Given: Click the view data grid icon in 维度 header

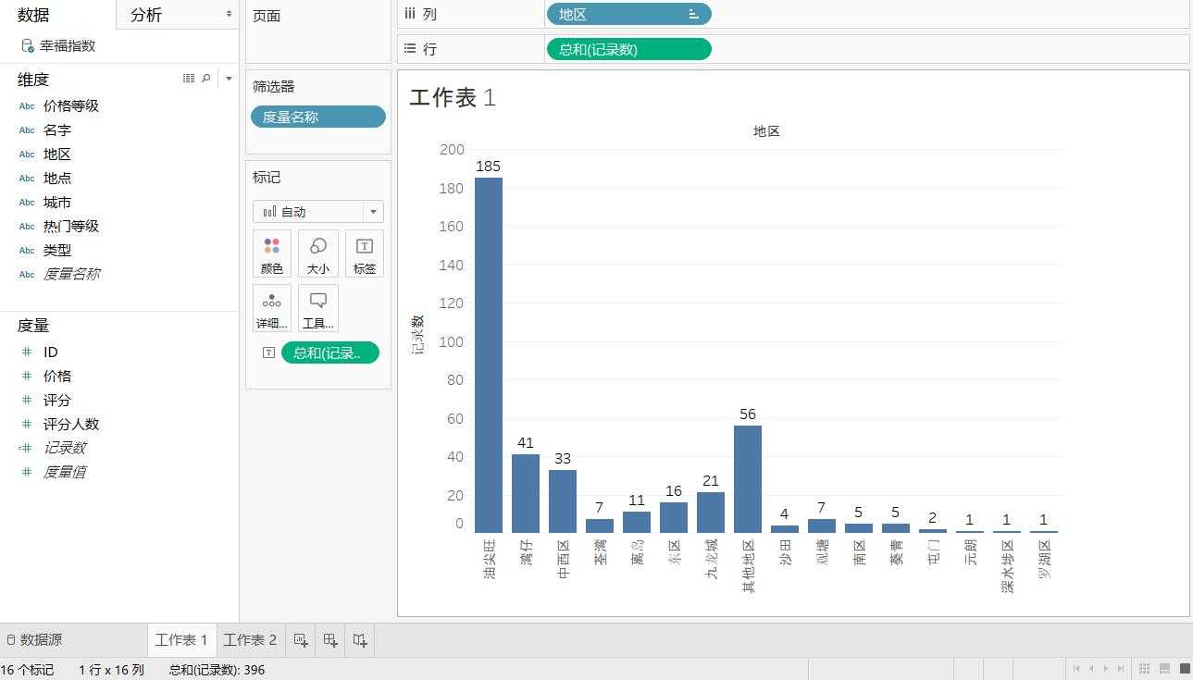Looking at the screenshot, I should pos(189,79).
